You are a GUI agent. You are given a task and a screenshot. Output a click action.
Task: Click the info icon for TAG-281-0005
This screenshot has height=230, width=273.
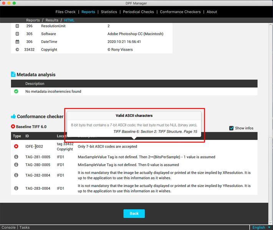[16, 157]
